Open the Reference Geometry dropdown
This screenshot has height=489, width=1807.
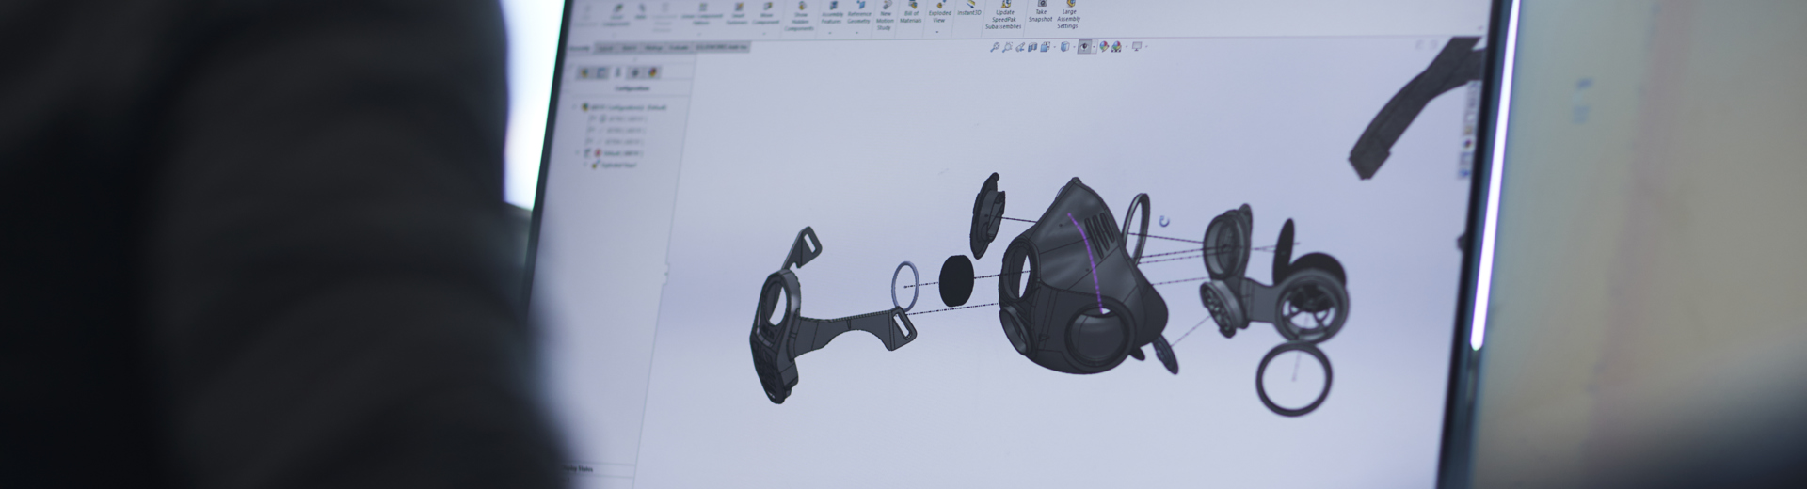tap(858, 32)
